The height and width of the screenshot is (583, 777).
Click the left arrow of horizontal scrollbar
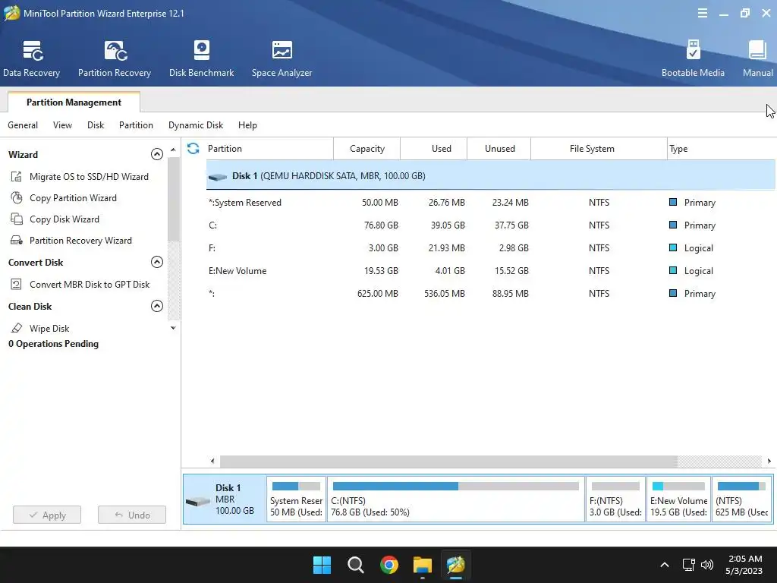(212, 461)
